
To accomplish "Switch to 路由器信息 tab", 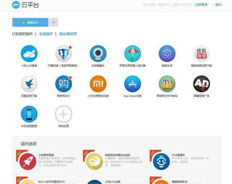I will tap(68, 34).
